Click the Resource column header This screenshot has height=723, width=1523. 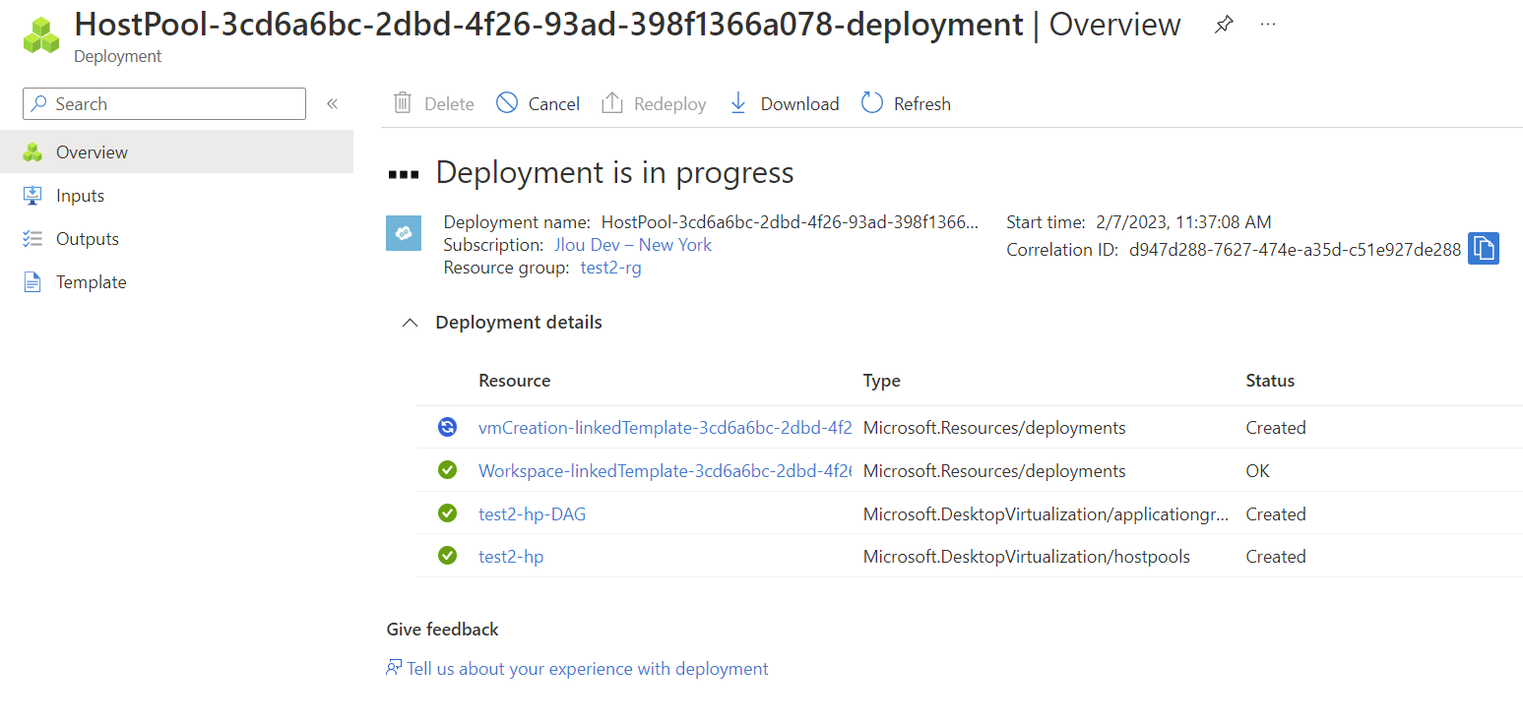514,381
